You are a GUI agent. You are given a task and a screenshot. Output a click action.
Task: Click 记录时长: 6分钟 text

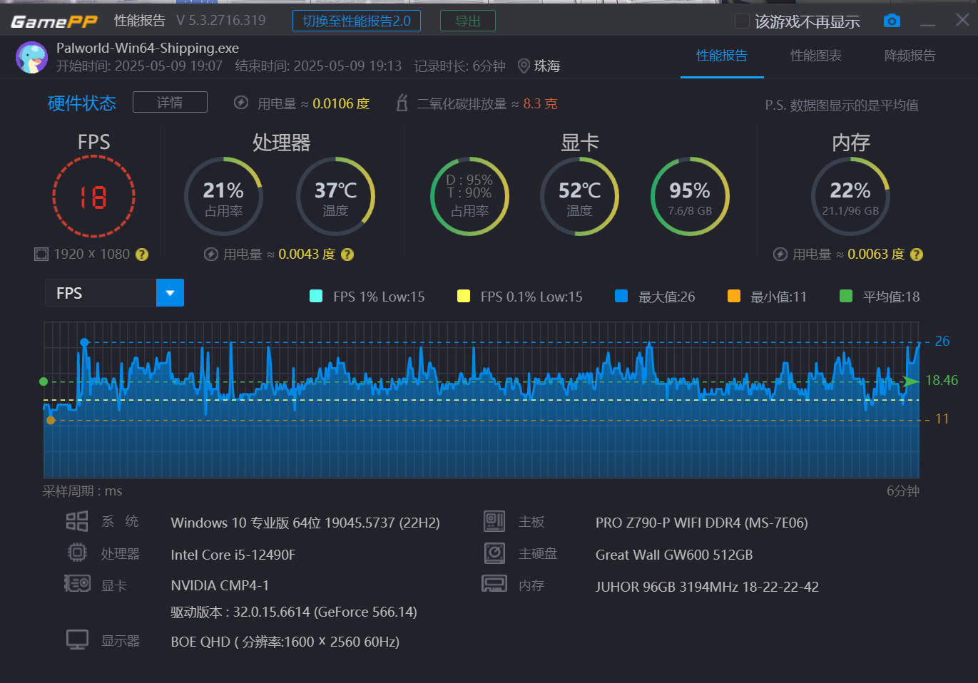(459, 66)
